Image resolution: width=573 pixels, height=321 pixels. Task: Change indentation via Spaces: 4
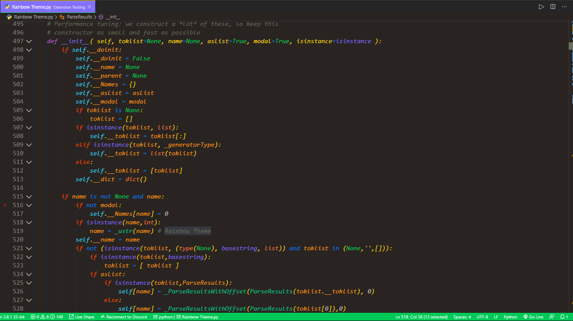pyautogui.click(x=462, y=317)
